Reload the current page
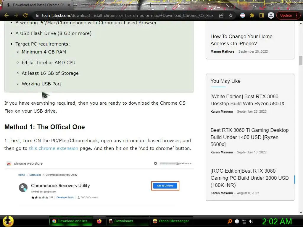 pyautogui.click(x=25, y=15)
